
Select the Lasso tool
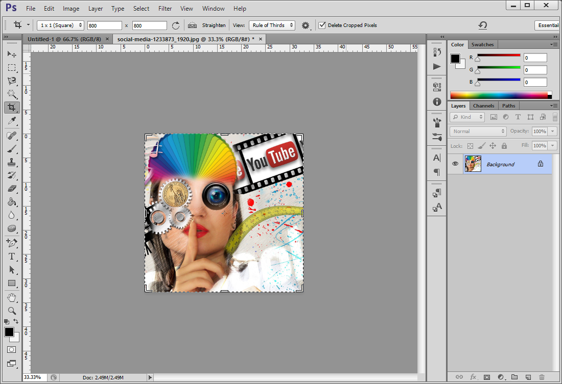click(x=12, y=81)
